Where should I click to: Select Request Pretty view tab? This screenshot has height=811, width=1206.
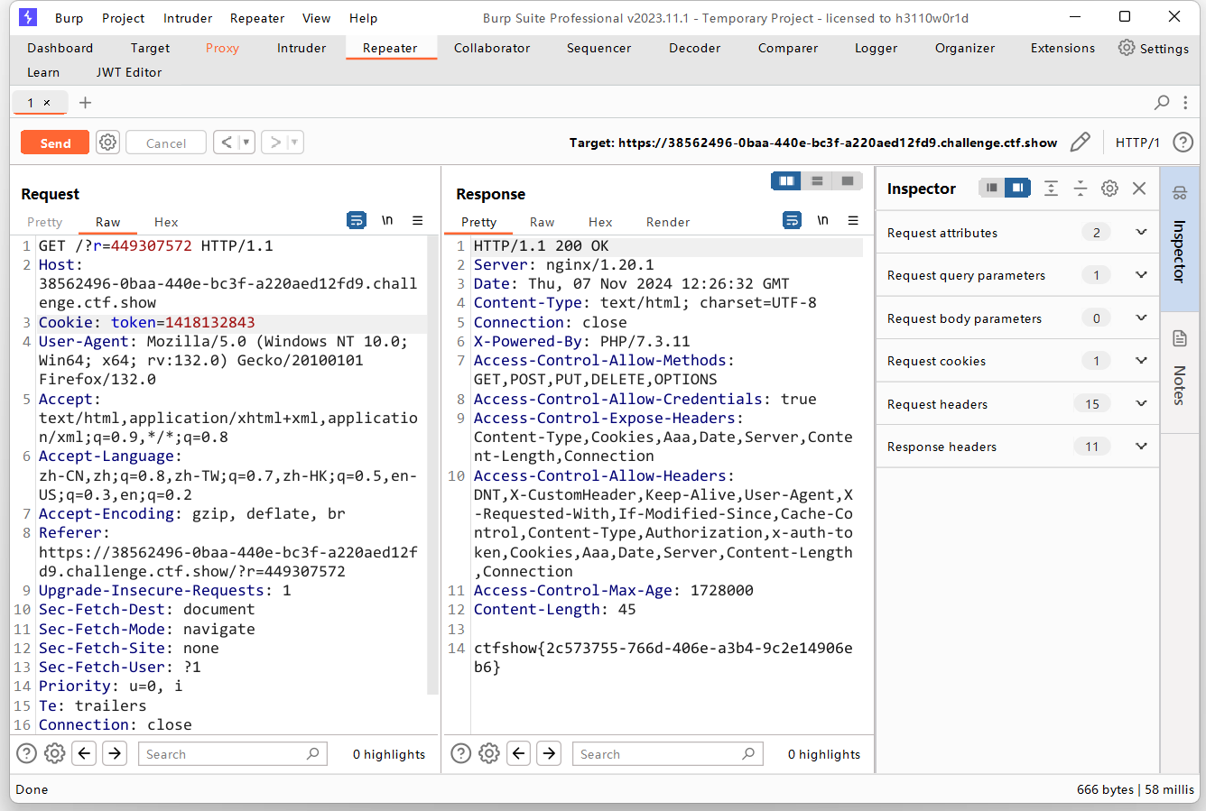[44, 222]
